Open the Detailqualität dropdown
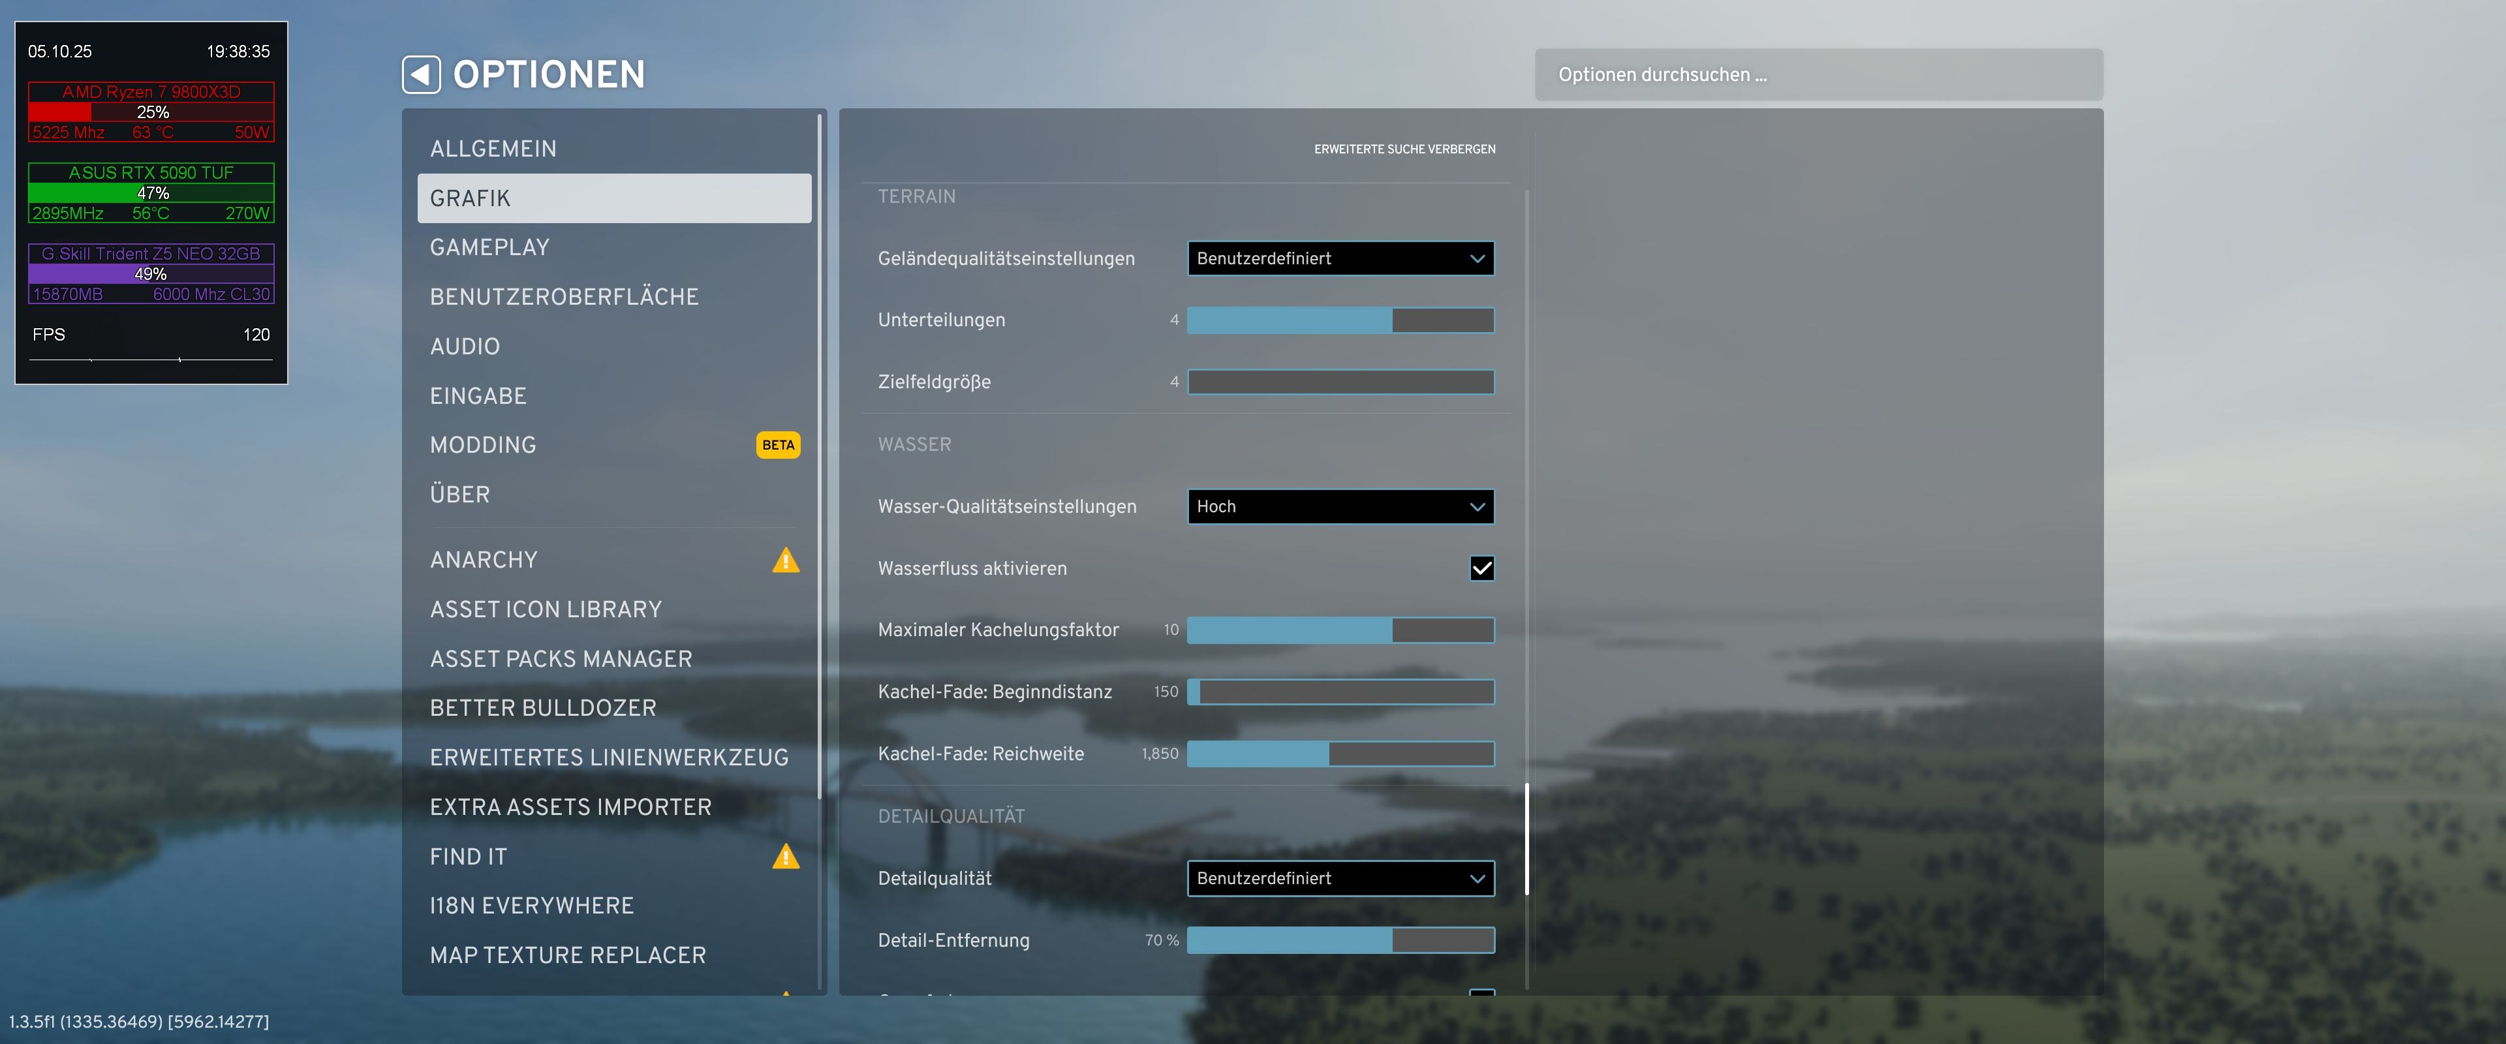 1340,879
